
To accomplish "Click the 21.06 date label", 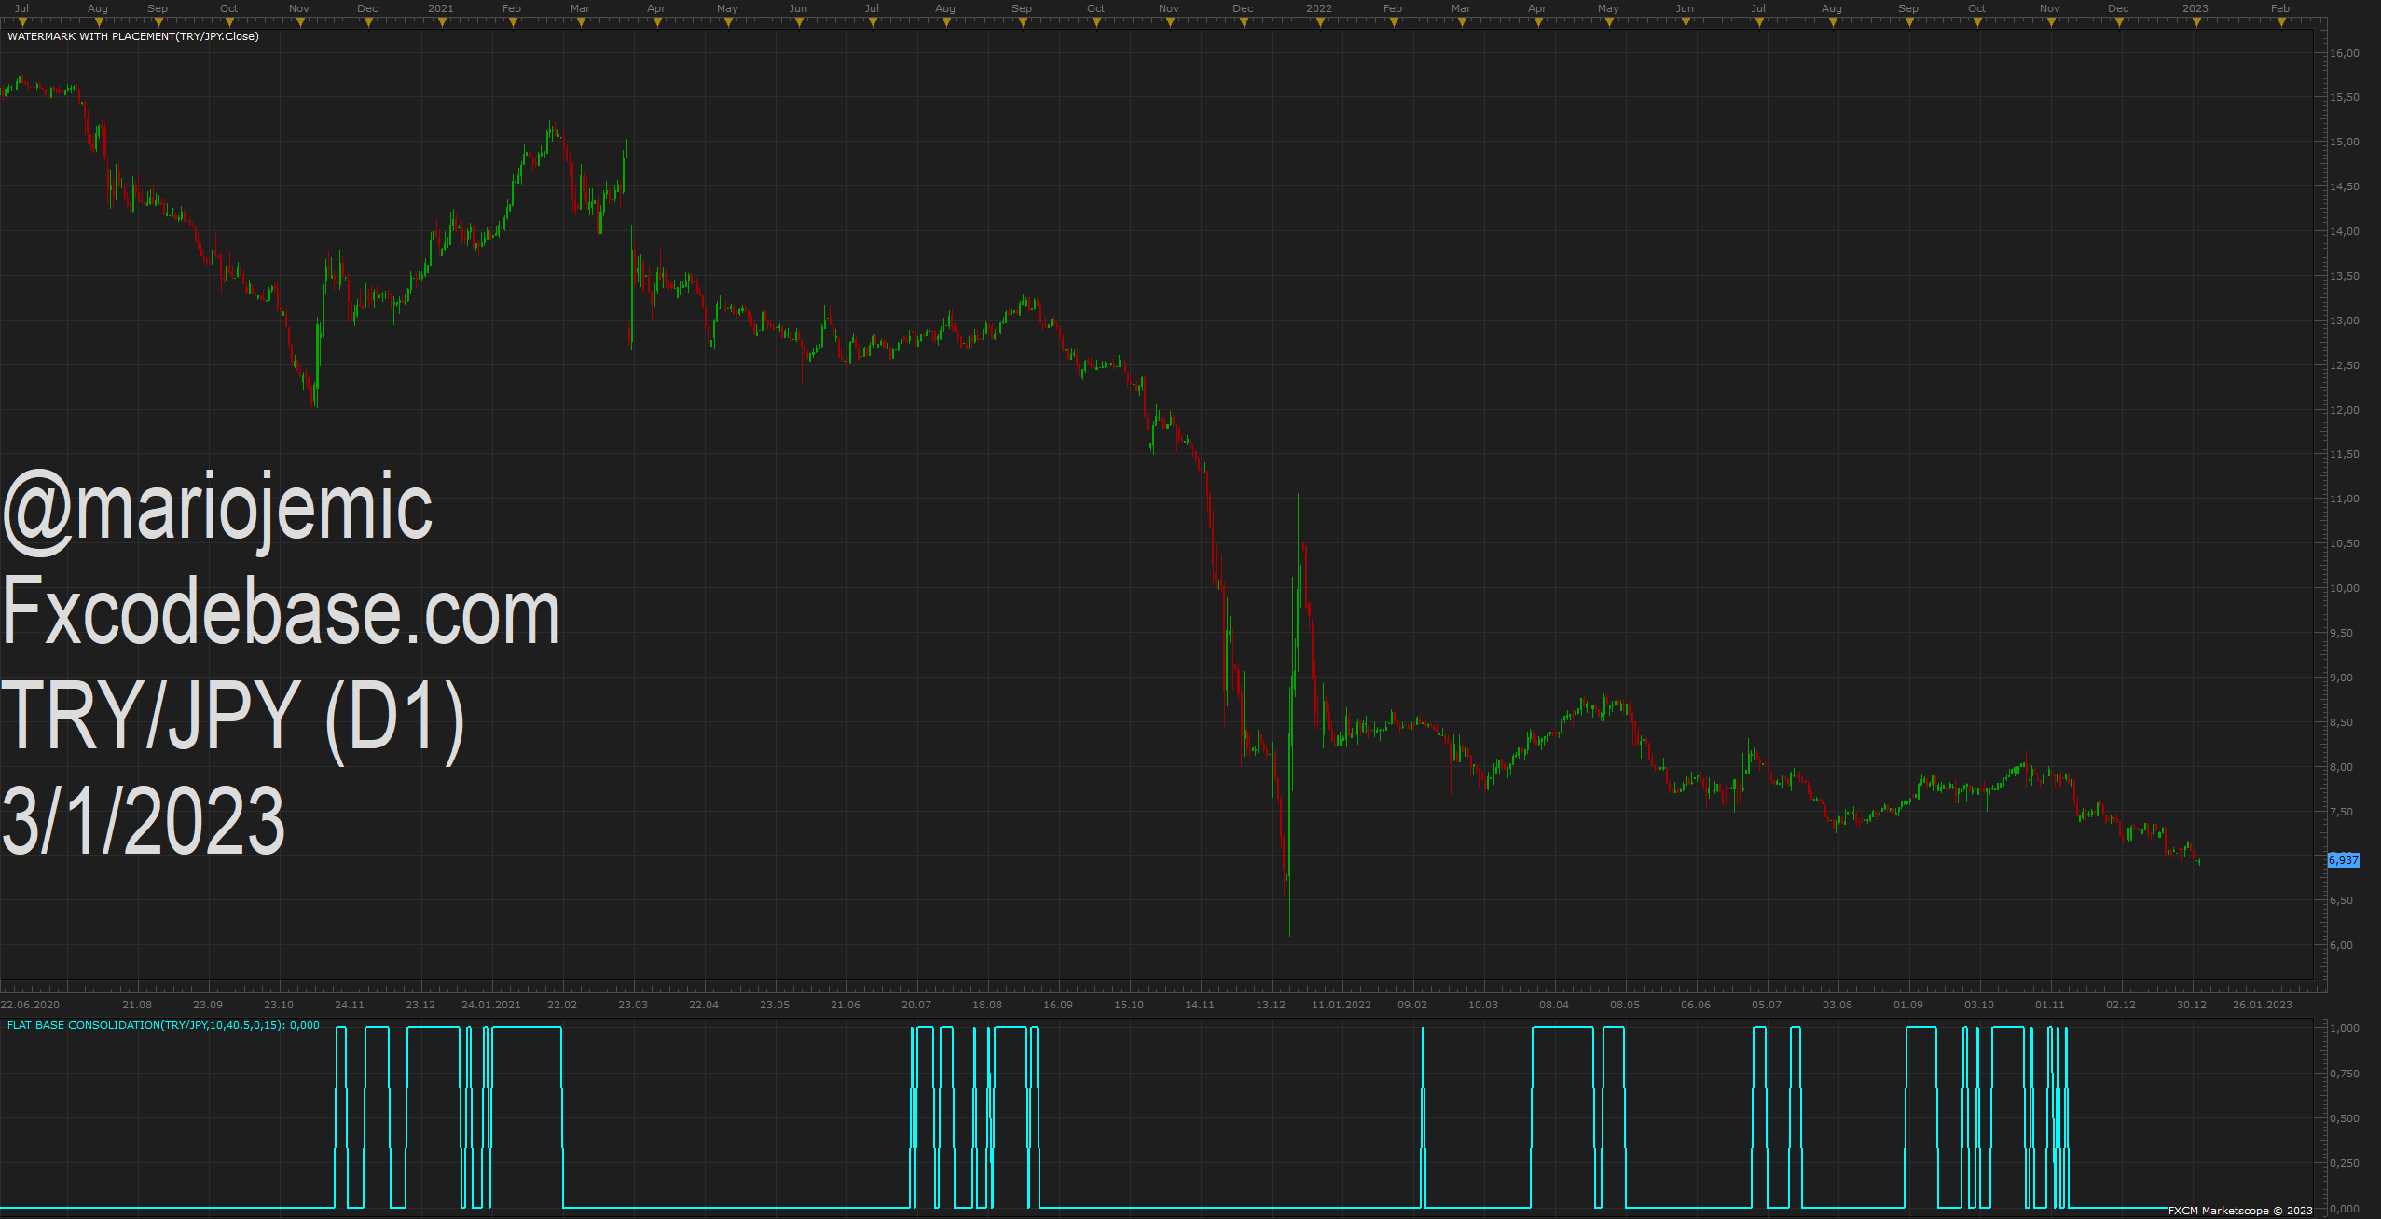I will [846, 1005].
